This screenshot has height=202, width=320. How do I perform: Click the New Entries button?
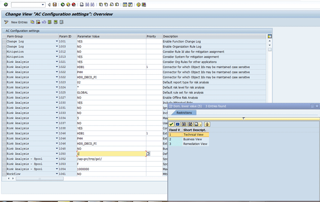tap(19, 22)
